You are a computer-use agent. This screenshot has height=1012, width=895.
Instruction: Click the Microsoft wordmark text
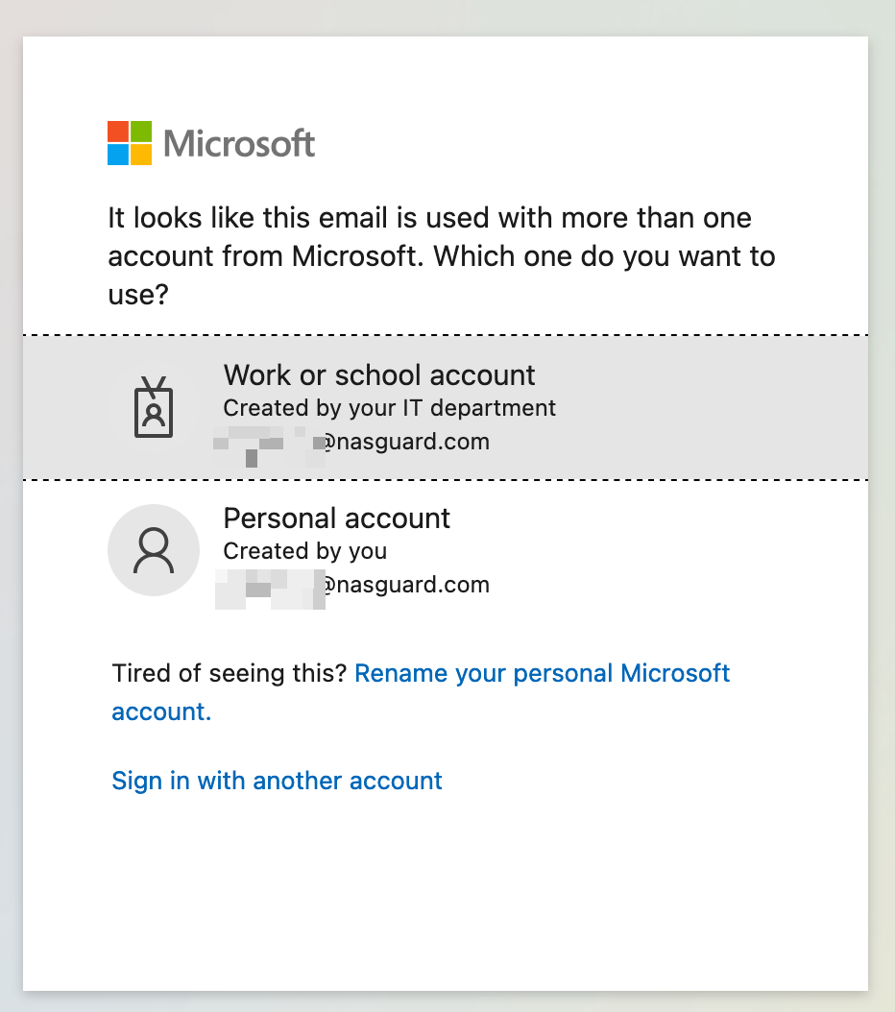[239, 144]
